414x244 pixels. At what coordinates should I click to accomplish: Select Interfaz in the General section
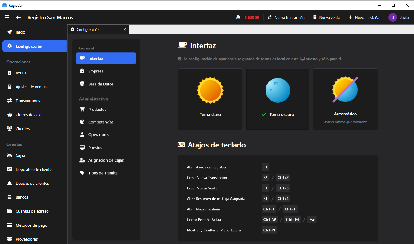[106, 58]
